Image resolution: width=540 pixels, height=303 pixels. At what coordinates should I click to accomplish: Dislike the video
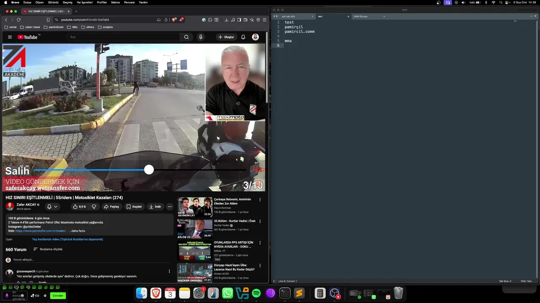click(94, 207)
